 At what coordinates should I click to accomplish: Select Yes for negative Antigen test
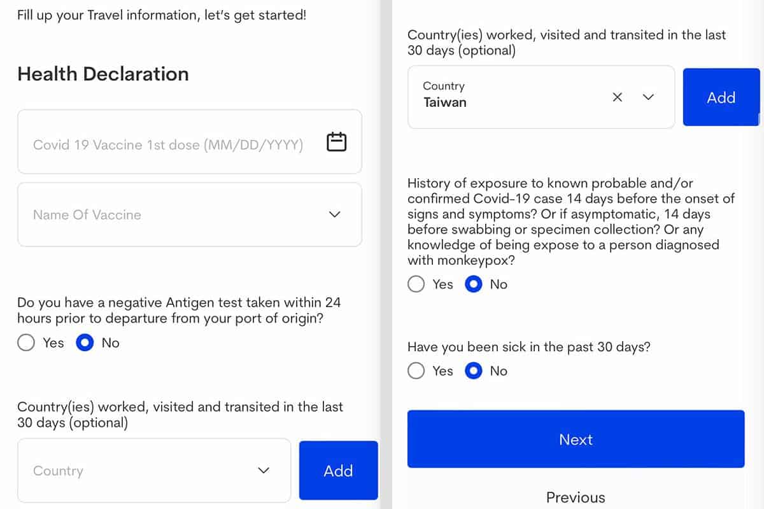point(26,343)
